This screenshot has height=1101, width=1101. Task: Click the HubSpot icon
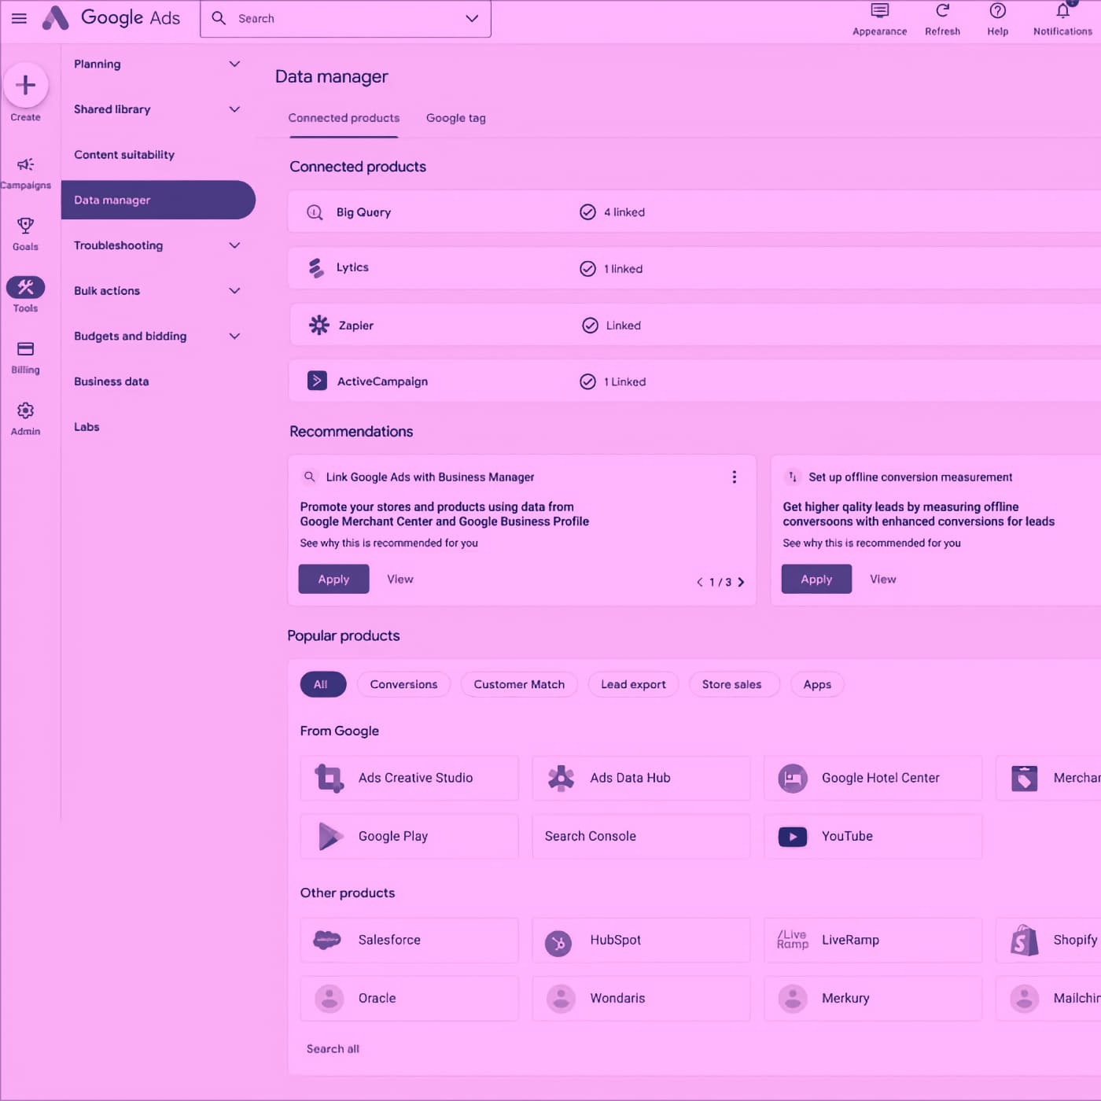click(559, 943)
